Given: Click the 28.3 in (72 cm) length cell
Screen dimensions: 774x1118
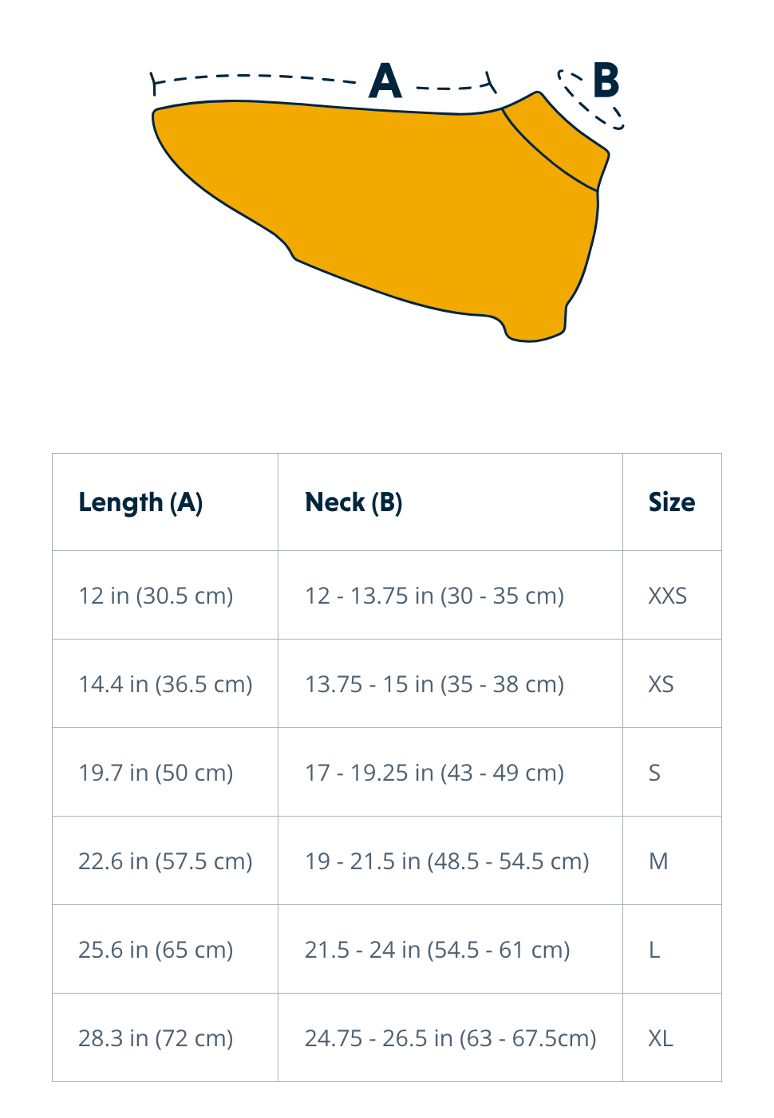Looking at the screenshot, I should click(156, 1038).
